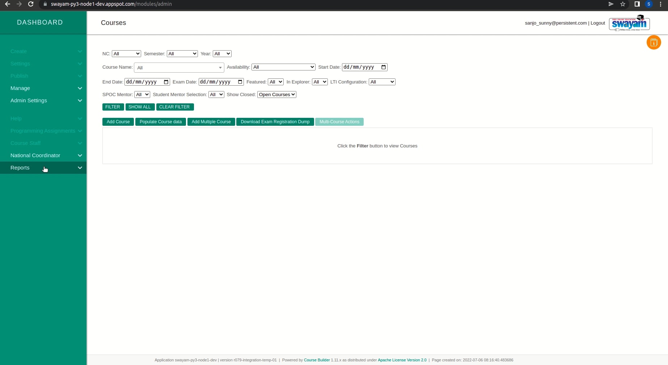Open the orange course info help icon
Image resolution: width=668 pixels, height=365 pixels.
pos(654,42)
